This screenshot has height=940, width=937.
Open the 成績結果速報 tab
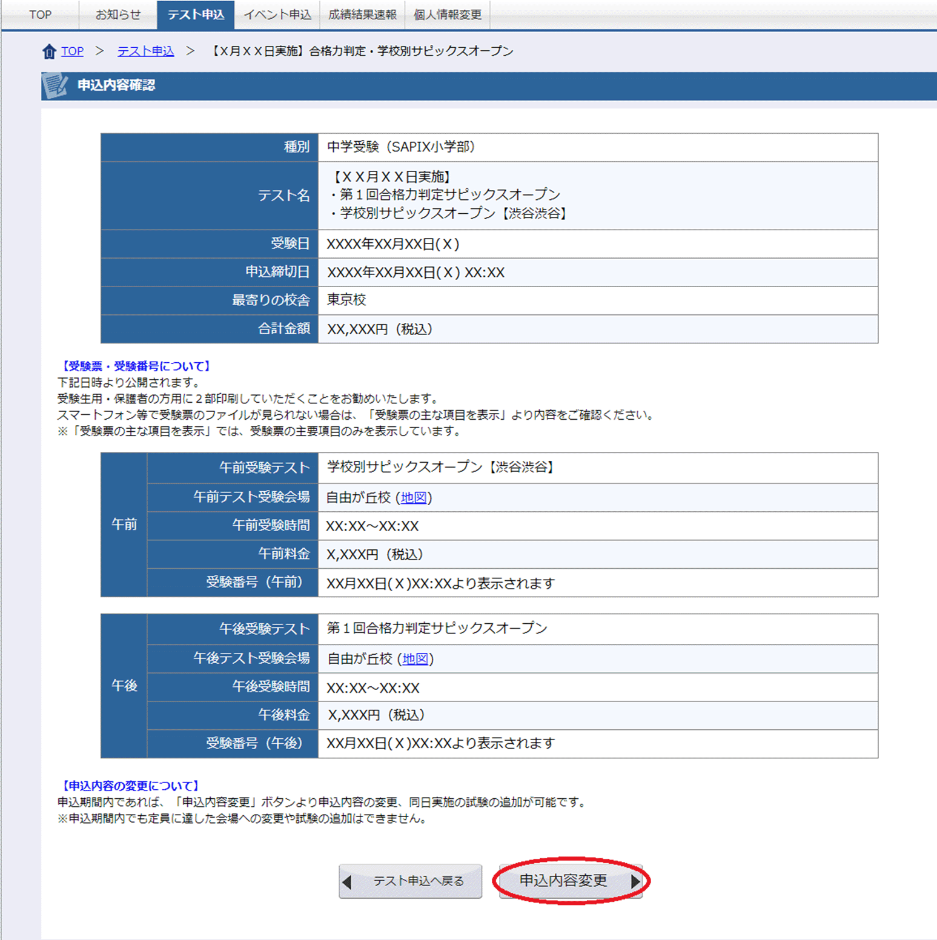[x=362, y=15]
